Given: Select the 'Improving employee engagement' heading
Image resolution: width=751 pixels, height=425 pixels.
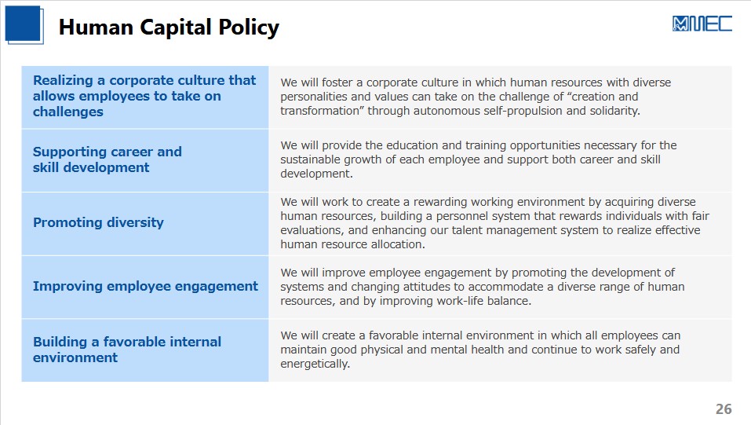Looking at the screenshot, I should coord(145,287).
